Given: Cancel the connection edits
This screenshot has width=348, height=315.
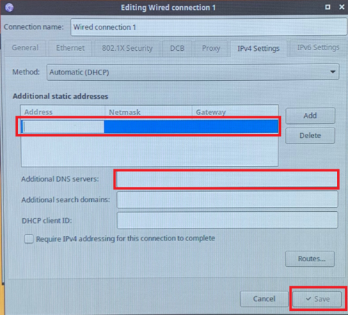Looking at the screenshot, I should 264,299.
